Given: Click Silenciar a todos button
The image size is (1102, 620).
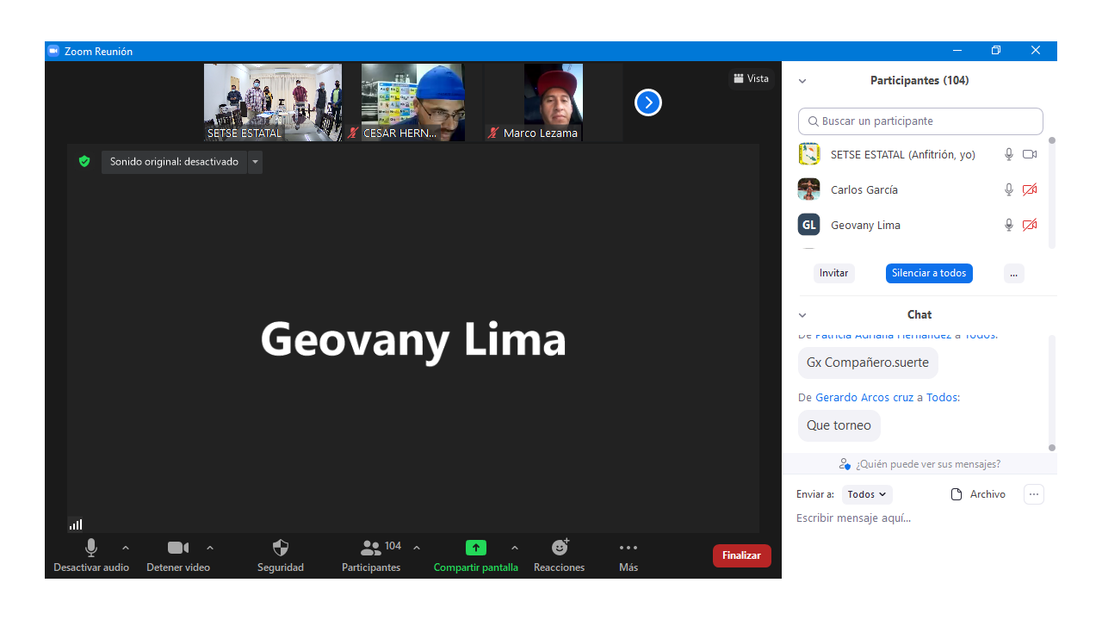Looking at the screenshot, I should (929, 273).
